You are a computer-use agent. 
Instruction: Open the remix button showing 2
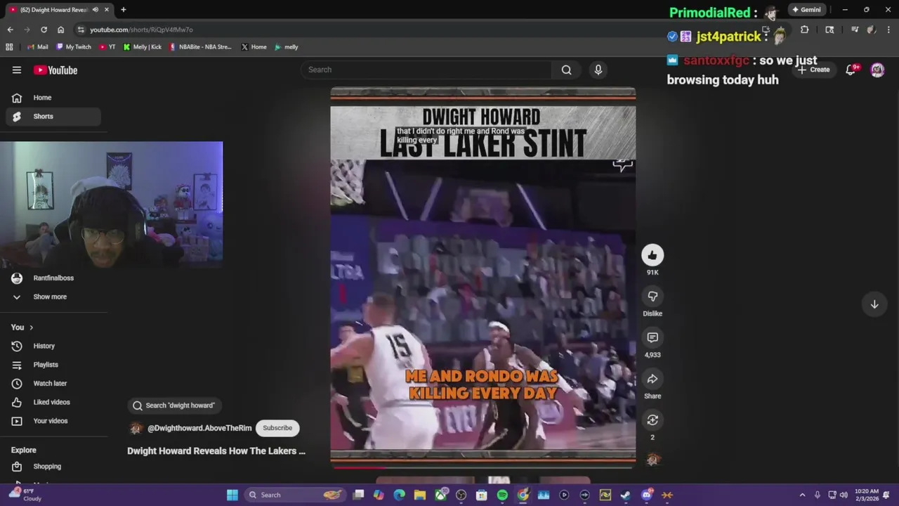coord(652,420)
